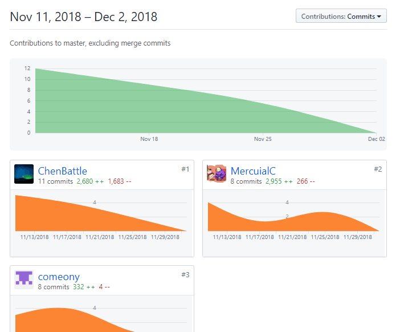The width and height of the screenshot is (396, 332).
Task: Visit the ChenBattle profile link
Action: click(62, 171)
